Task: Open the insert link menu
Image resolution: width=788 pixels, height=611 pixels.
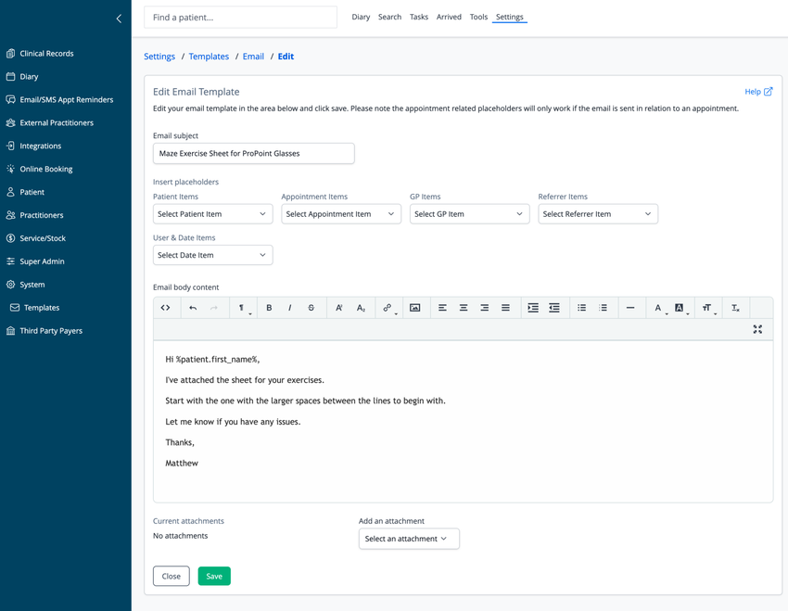Action: pos(389,308)
